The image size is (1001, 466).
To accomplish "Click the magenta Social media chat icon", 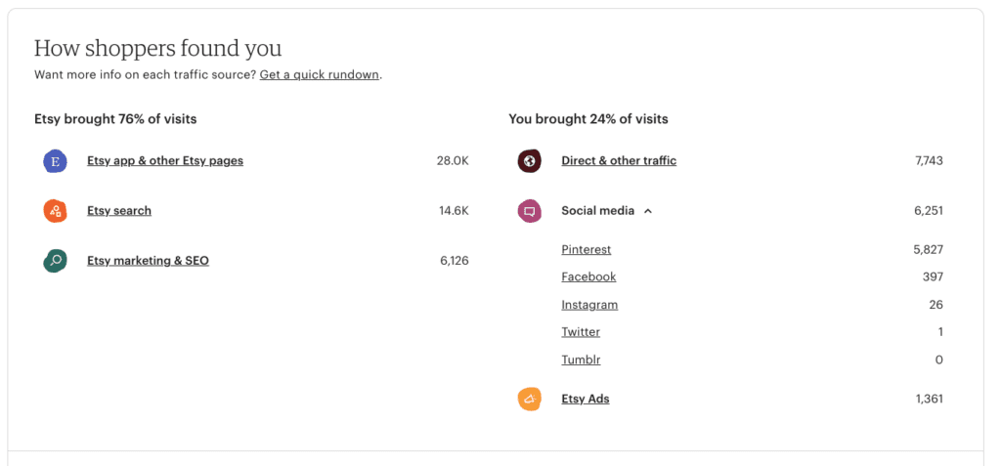I will point(529,211).
